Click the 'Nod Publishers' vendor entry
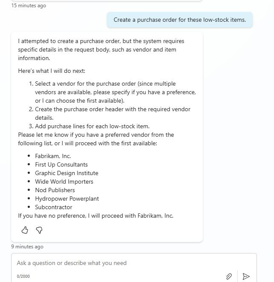 55,190
